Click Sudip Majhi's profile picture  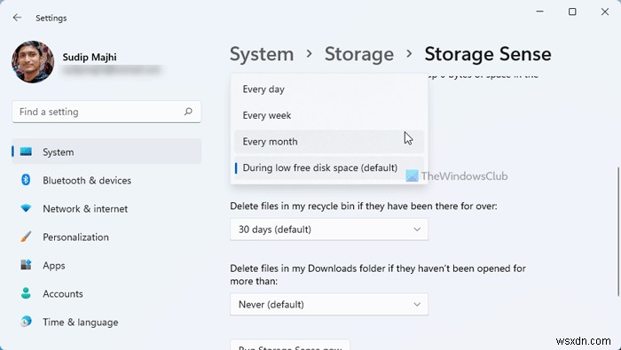pyautogui.click(x=33, y=62)
